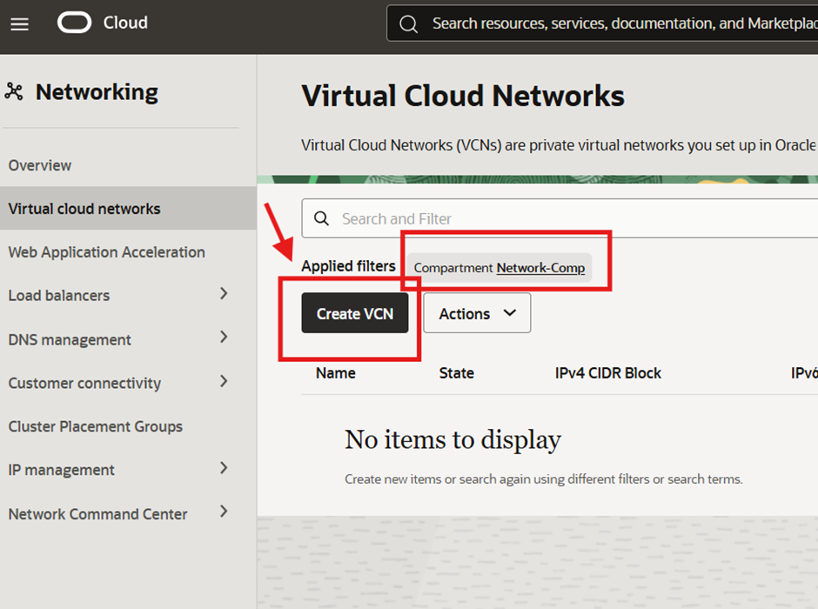This screenshot has width=818, height=609.
Task: Sort by the Name column header
Action: (x=336, y=373)
